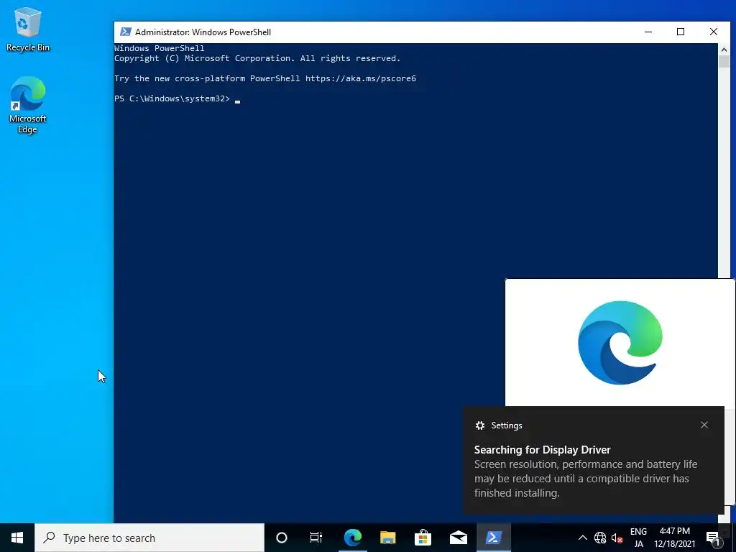736x552 pixels.
Task: Maximize the PowerShell window
Action: 681,32
